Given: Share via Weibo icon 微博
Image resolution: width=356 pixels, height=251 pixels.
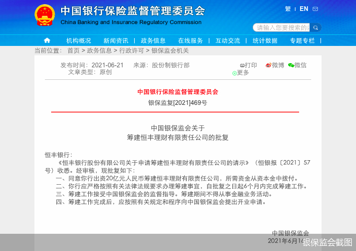Looking at the screenshot, I should (275, 65).
